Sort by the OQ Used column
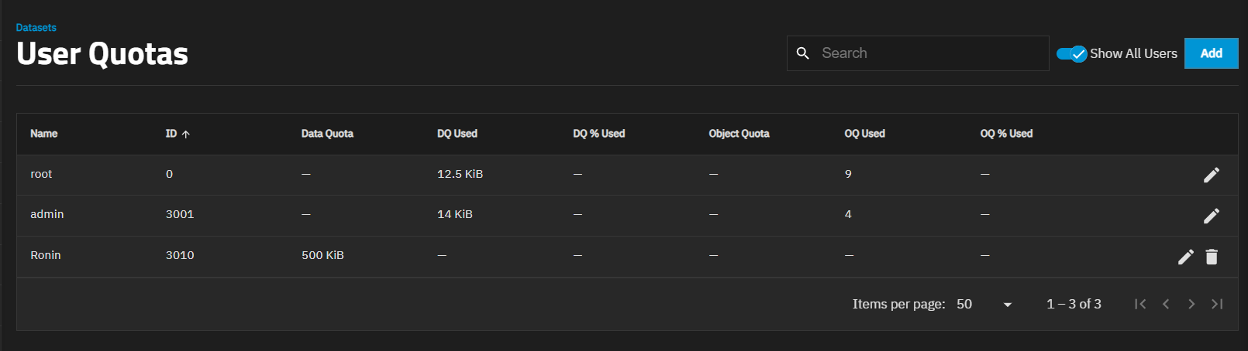Screen dimensions: 1248x351 pyautogui.click(x=865, y=134)
